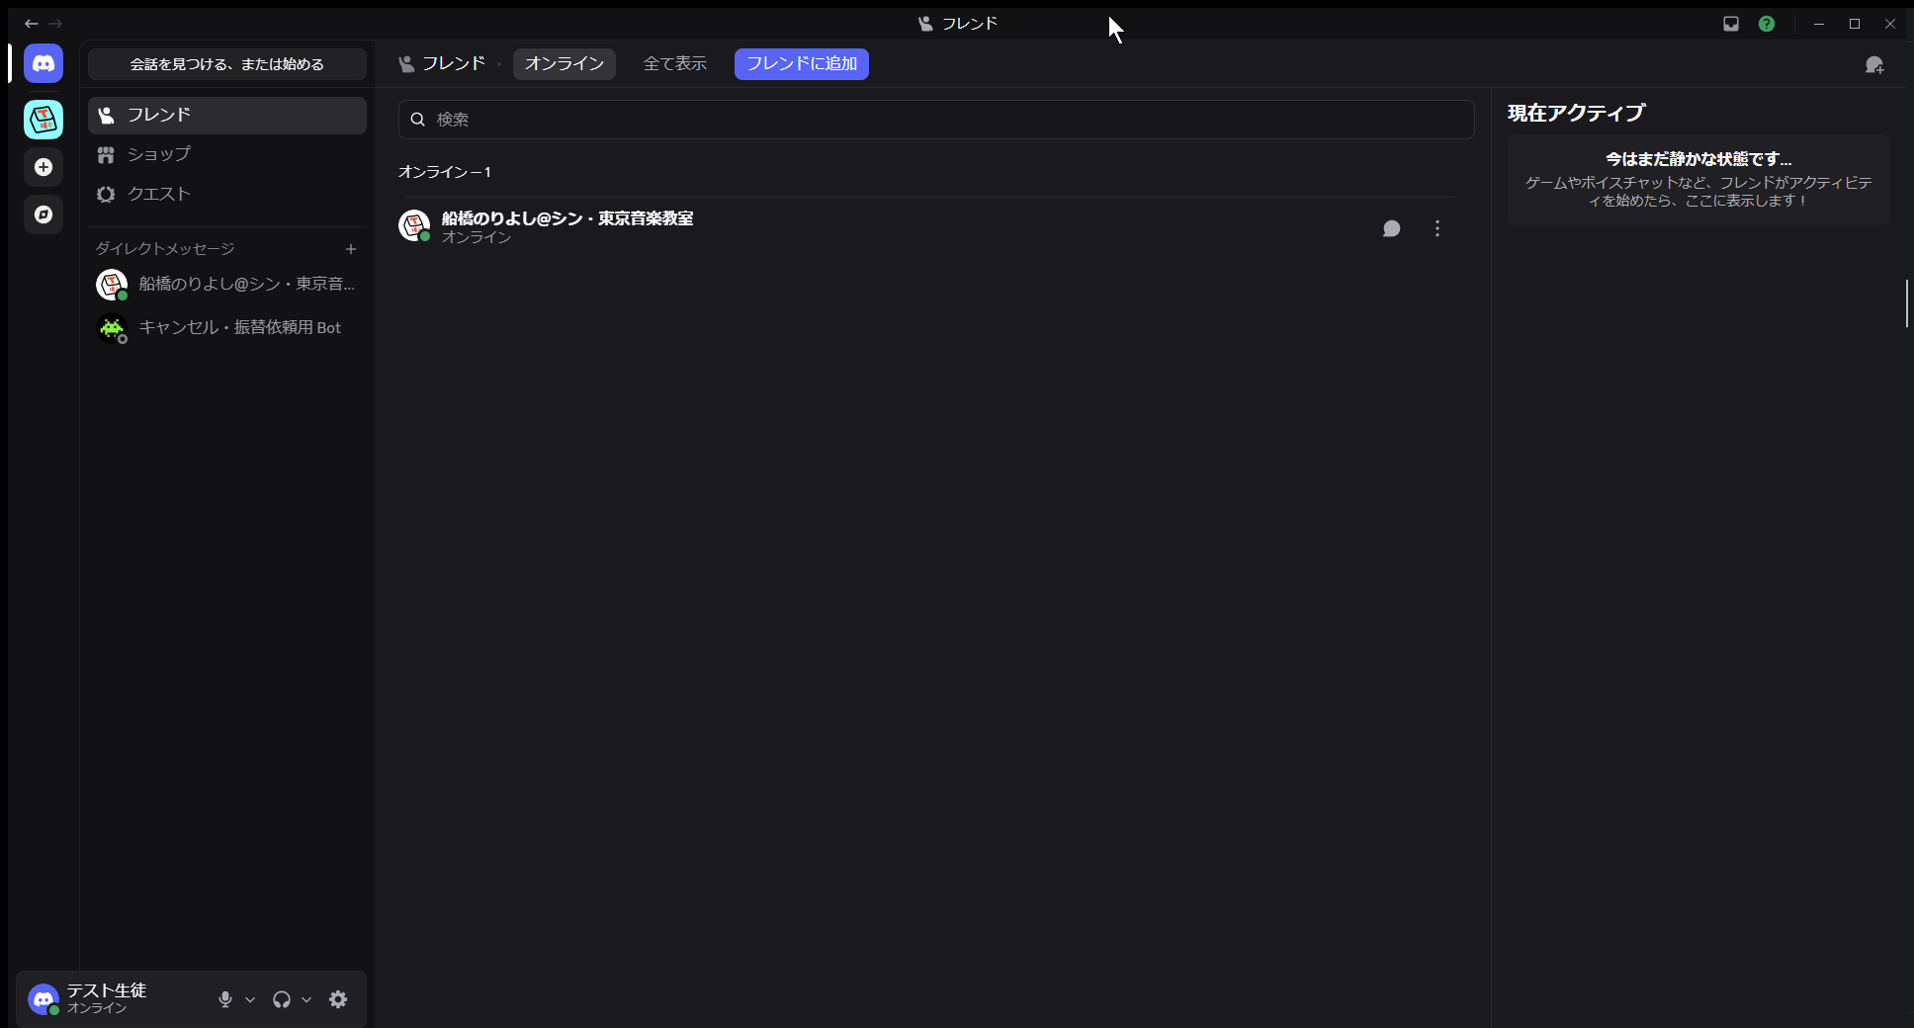Deafen with headphone icon
Screen dimensions: 1914x1028
click(x=282, y=999)
